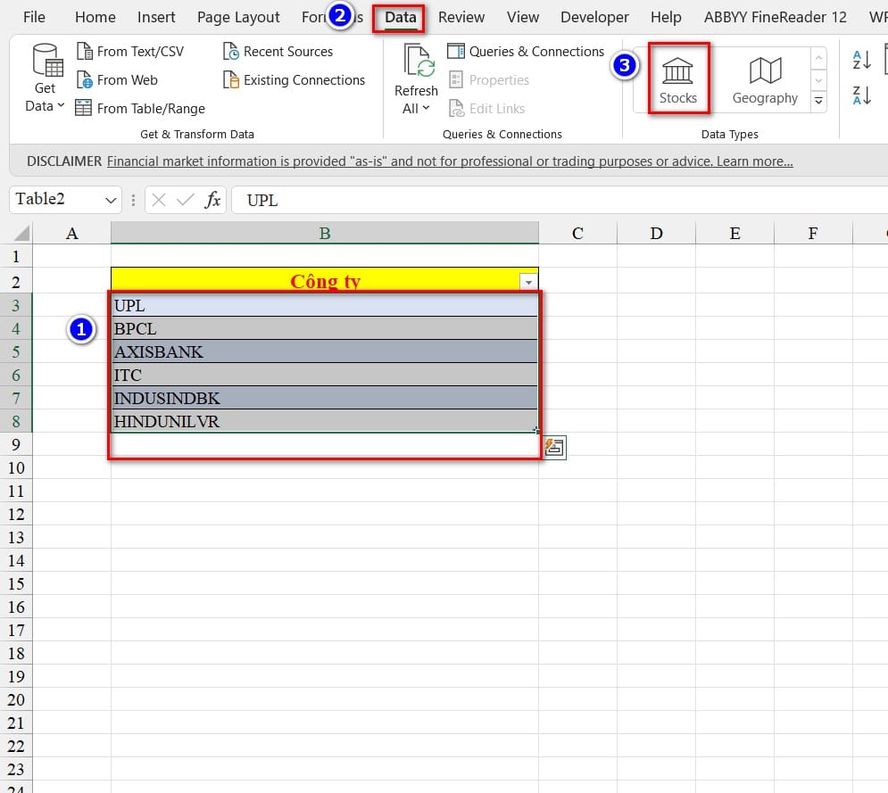Sort Z to A descending
The height and width of the screenshot is (793, 888).
coord(861,95)
